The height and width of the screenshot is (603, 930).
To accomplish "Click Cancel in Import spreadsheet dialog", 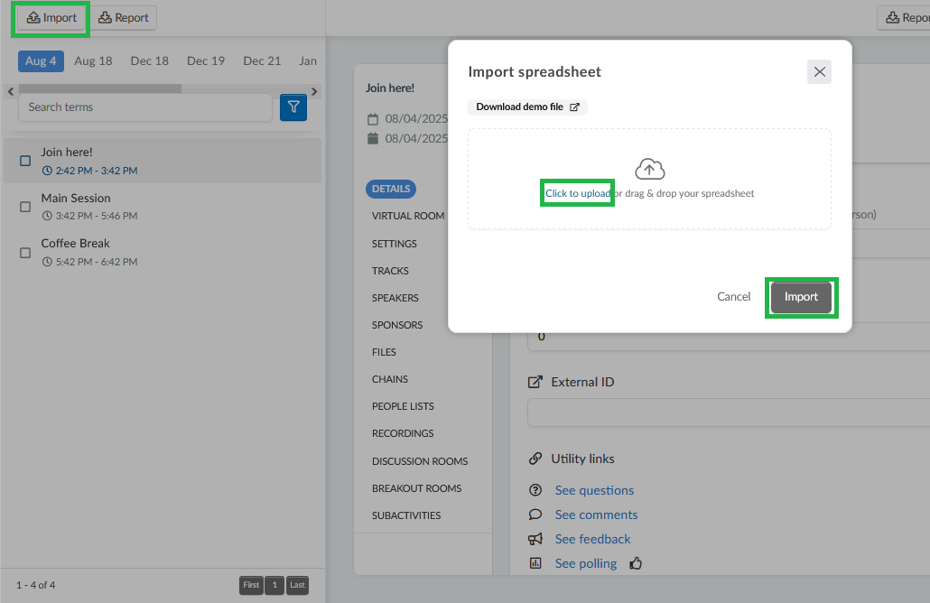I will tap(734, 296).
